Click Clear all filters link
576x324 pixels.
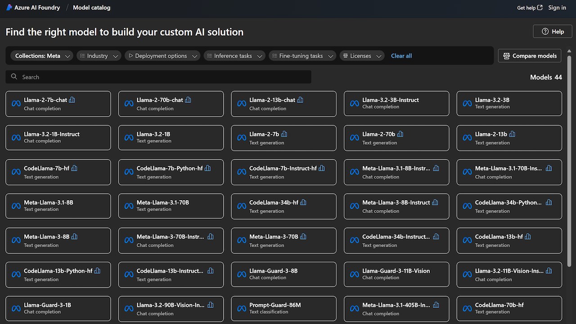click(x=401, y=56)
